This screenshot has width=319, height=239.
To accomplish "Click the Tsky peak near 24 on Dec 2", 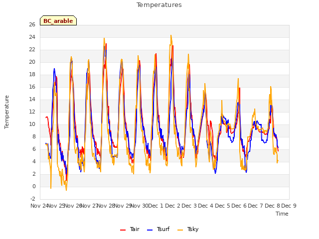I will click(x=171, y=35).
